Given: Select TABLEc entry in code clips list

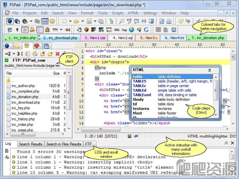Looking at the screenshot, I should pyautogui.click(x=172, y=86).
